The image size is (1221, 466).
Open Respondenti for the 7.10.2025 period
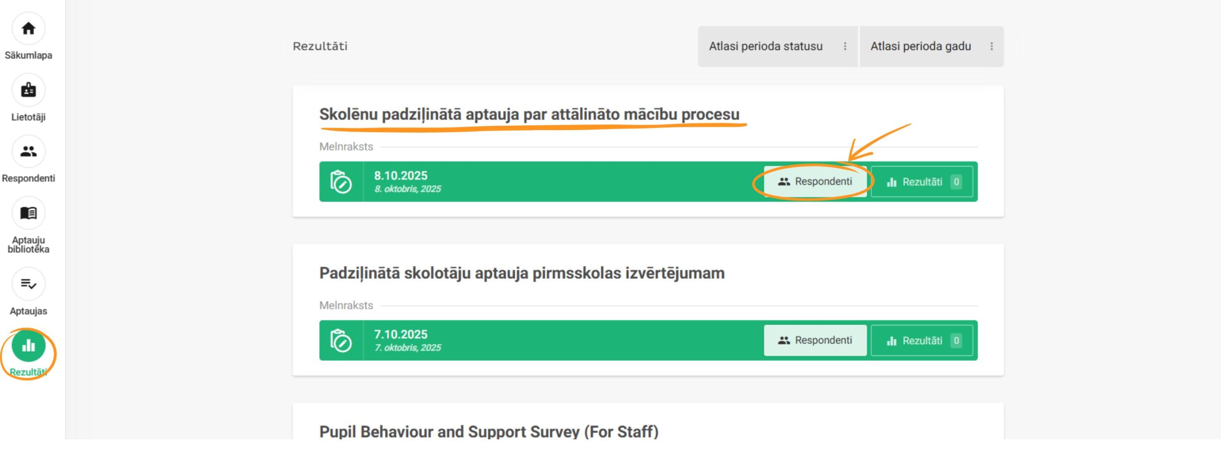(815, 340)
